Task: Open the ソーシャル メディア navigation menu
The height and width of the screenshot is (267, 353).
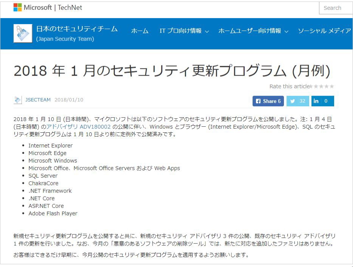Action: click(x=324, y=31)
